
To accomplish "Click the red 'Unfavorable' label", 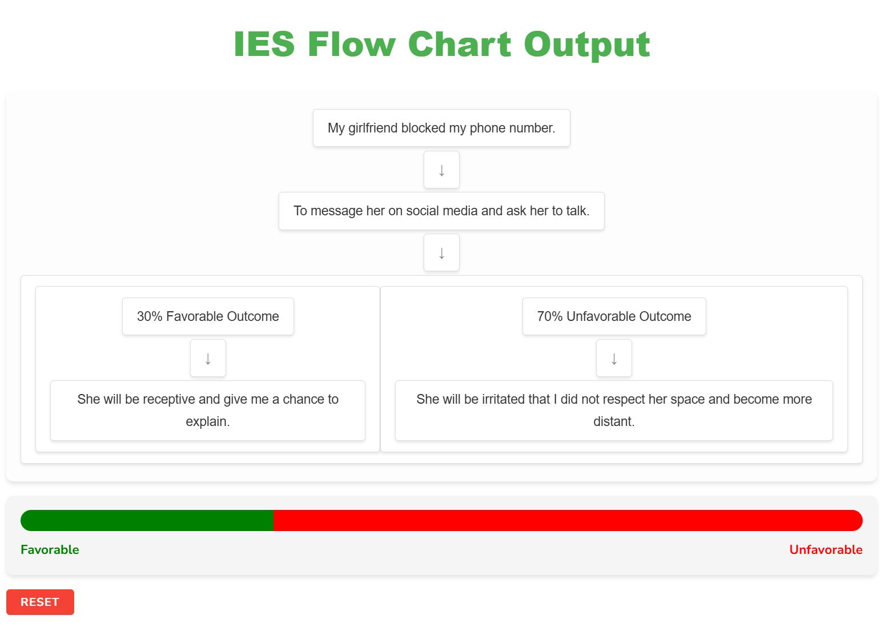I will [x=826, y=550].
